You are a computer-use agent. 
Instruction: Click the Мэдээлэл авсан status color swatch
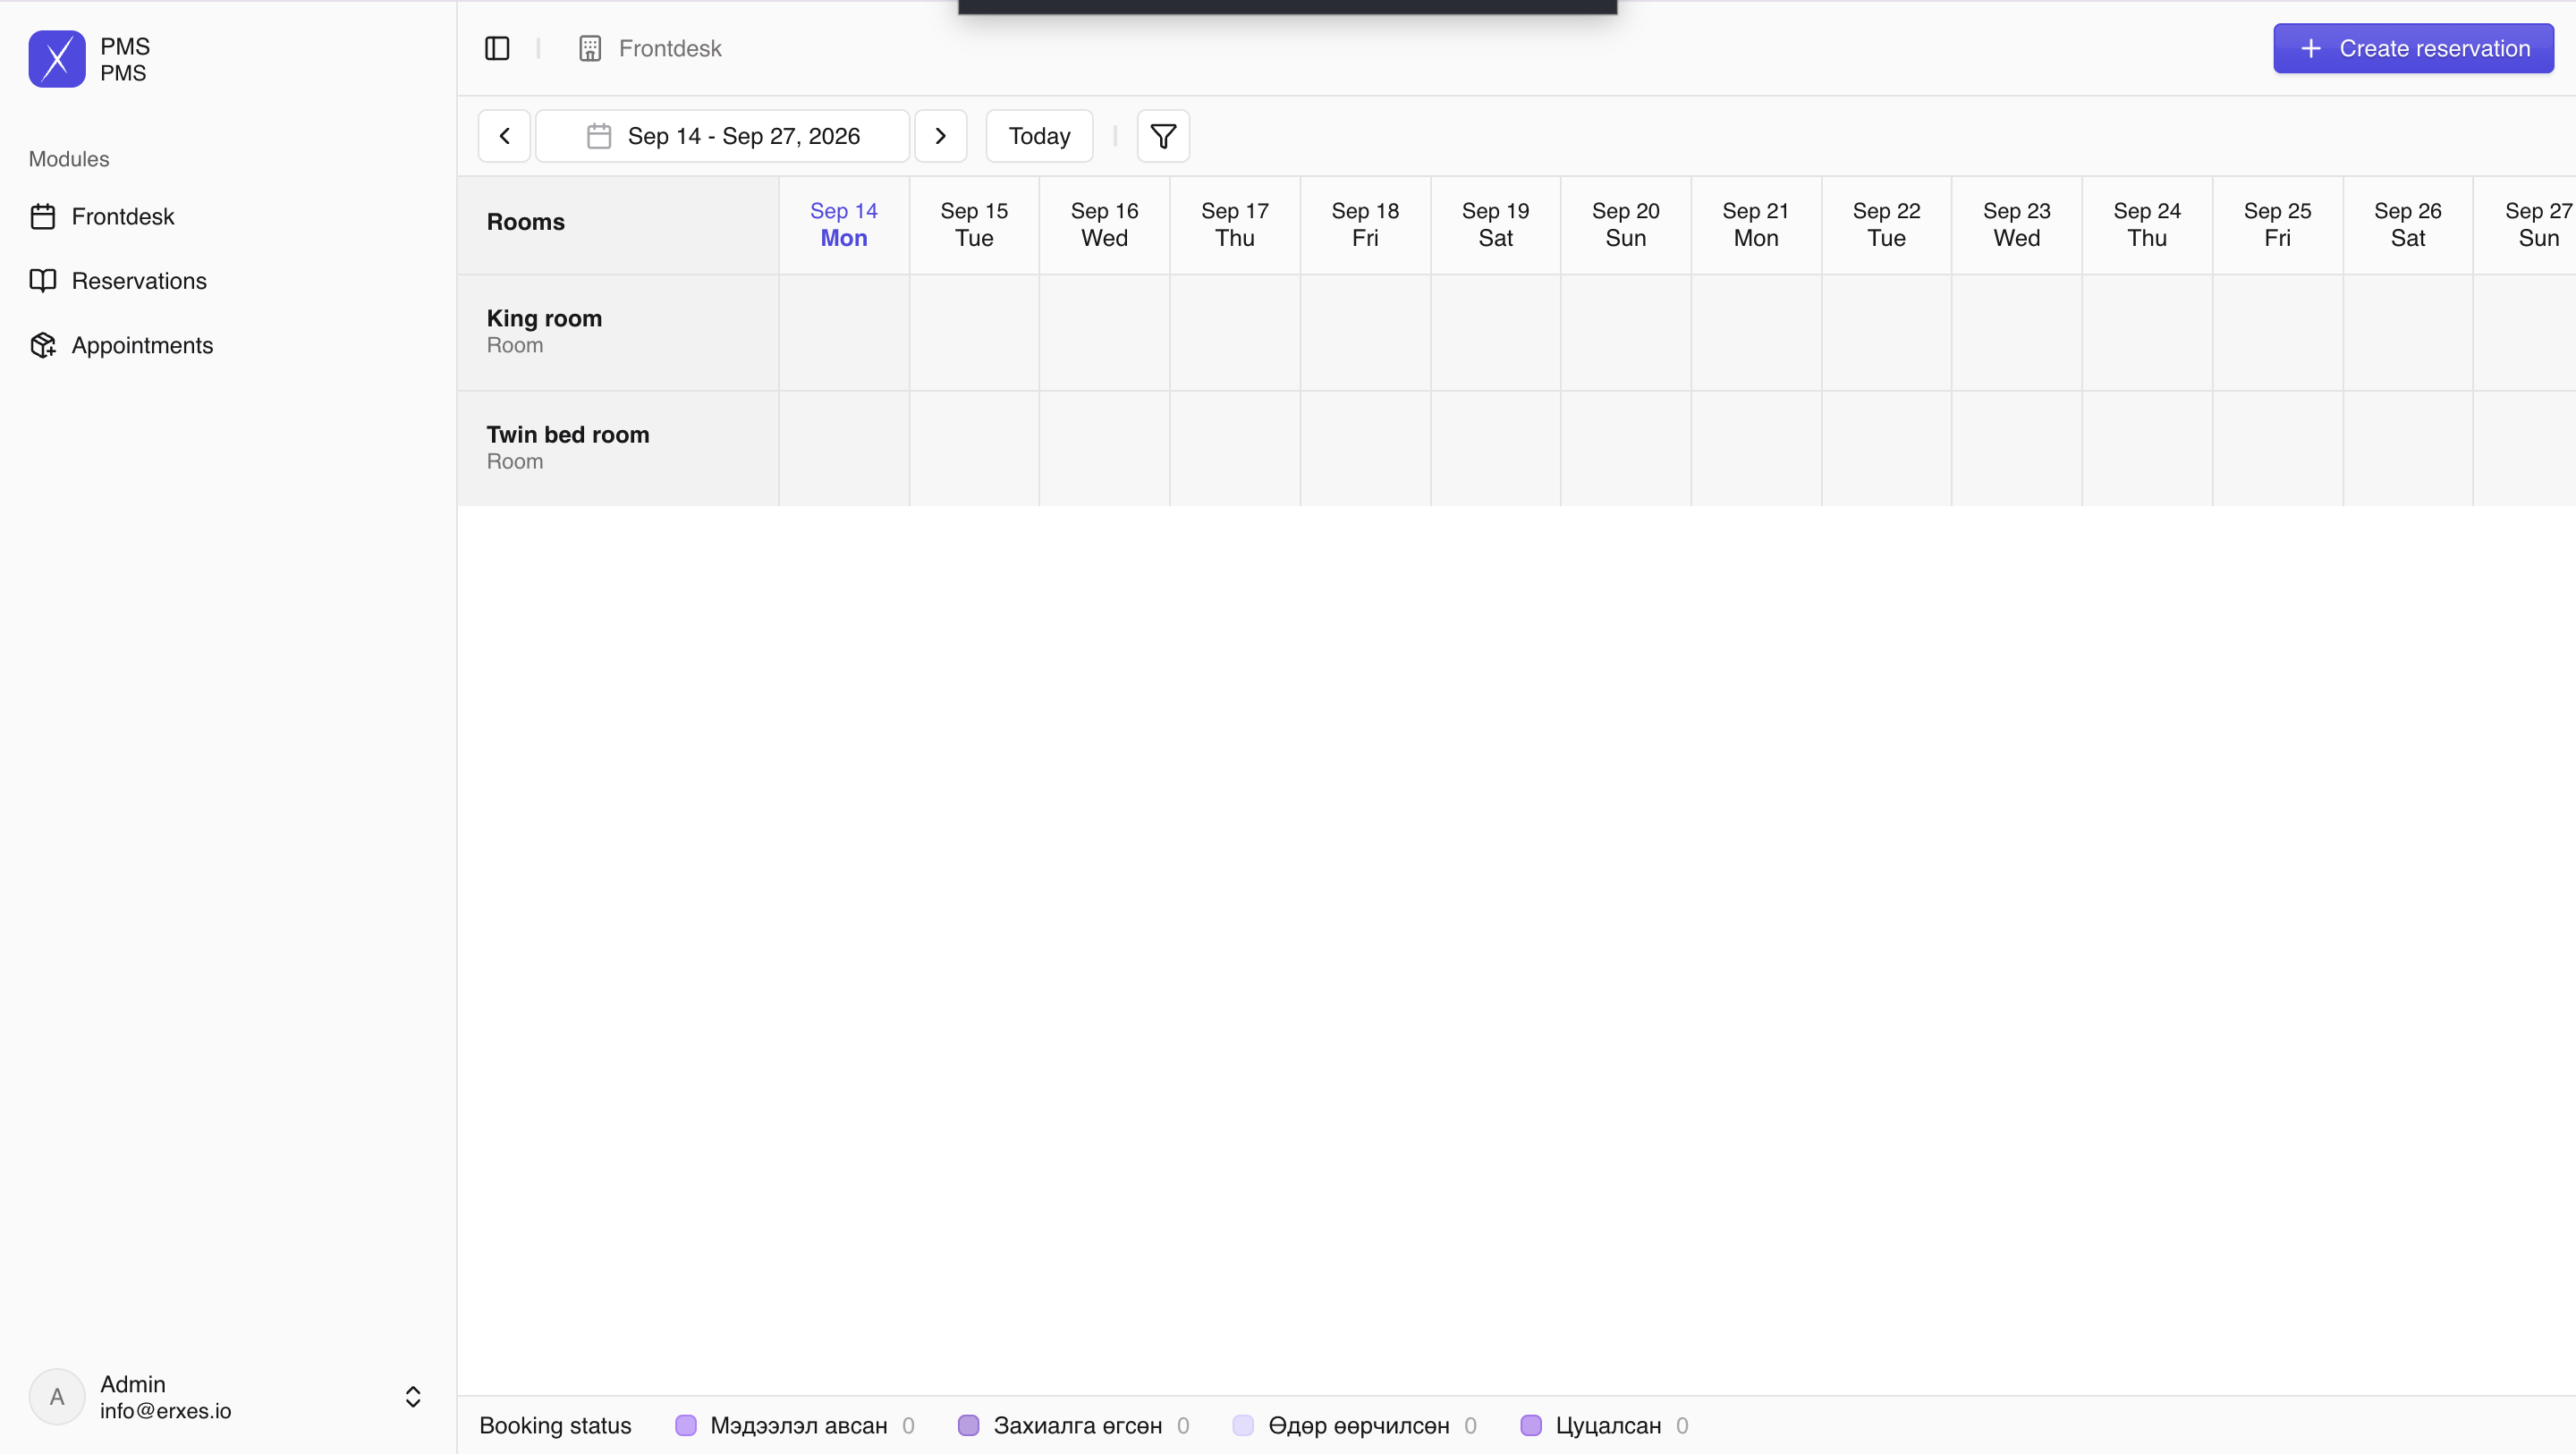tap(686, 1426)
